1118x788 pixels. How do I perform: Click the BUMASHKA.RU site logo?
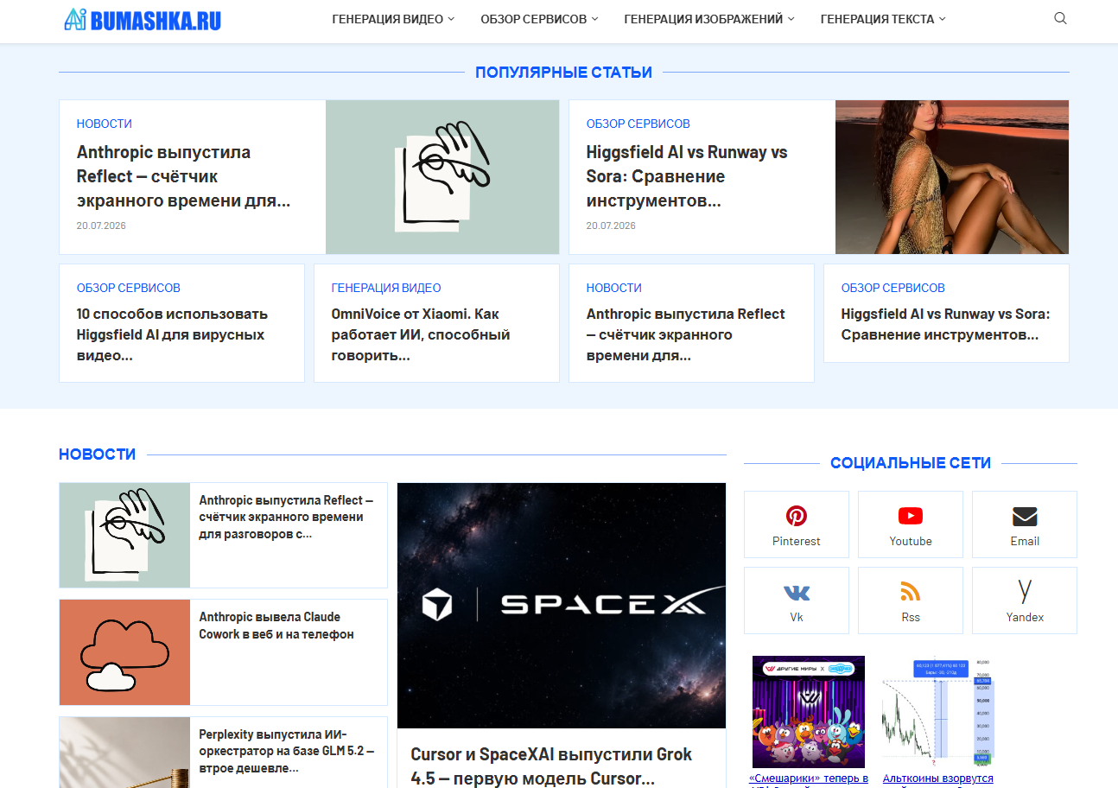pos(143,19)
